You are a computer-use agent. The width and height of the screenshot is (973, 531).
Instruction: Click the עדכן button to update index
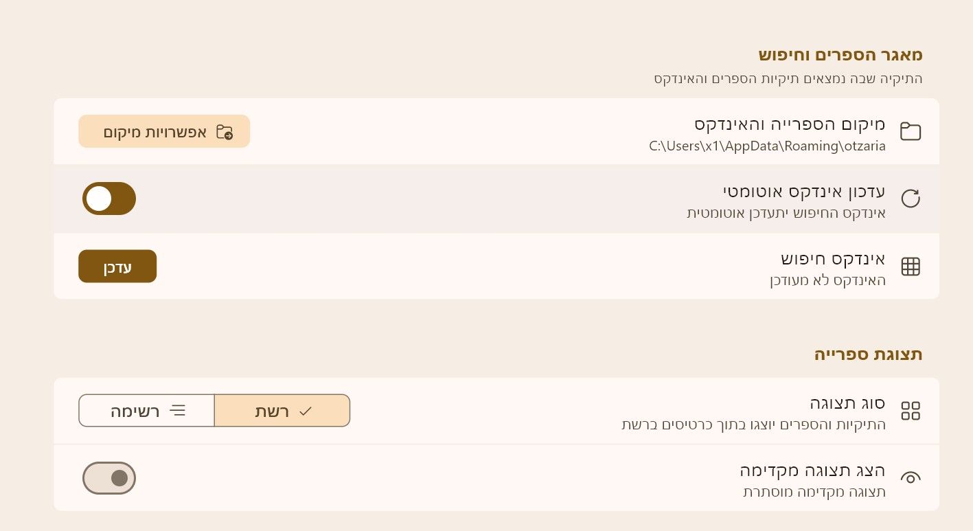click(x=117, y=267)
